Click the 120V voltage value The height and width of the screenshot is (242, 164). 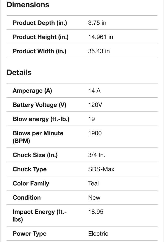[x=95, y=105]
